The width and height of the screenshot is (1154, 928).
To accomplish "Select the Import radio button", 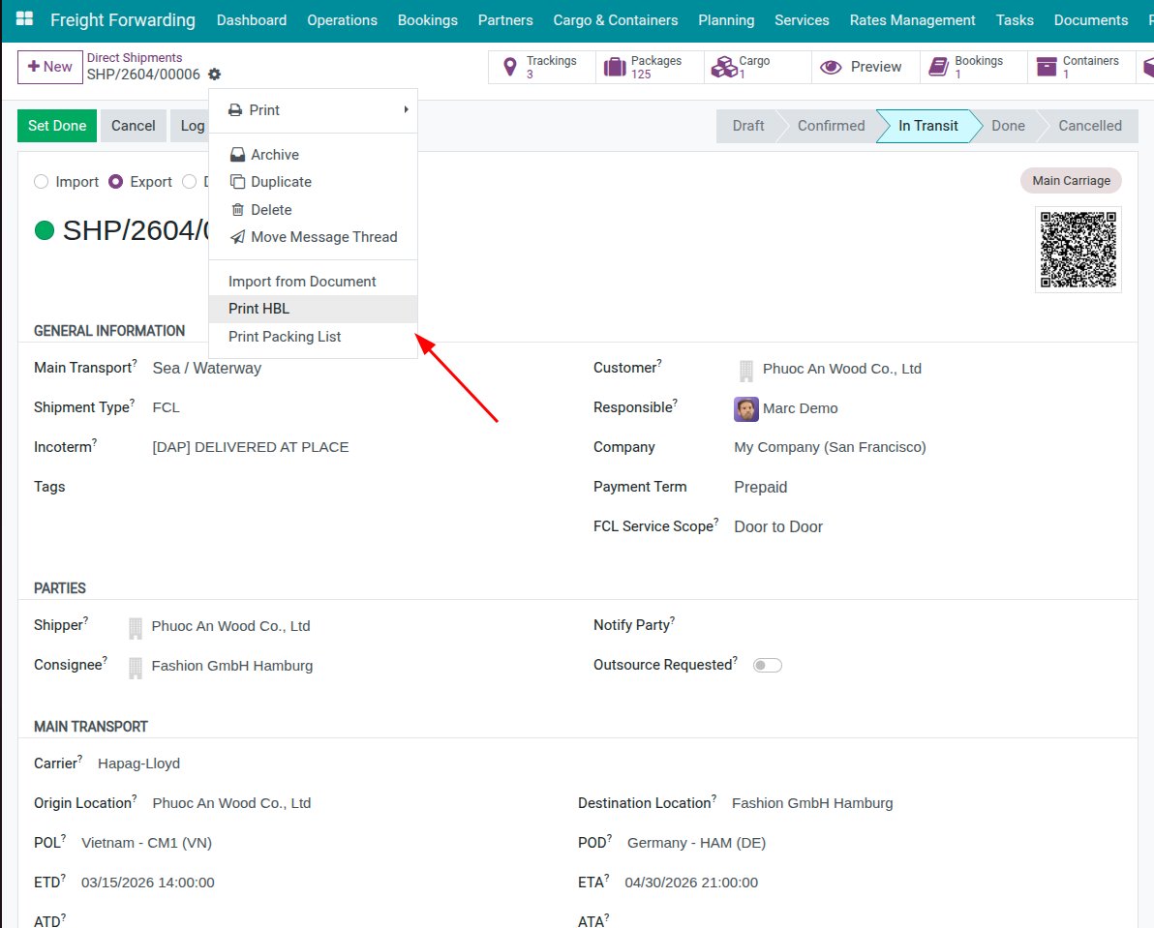I will (41, 182).
